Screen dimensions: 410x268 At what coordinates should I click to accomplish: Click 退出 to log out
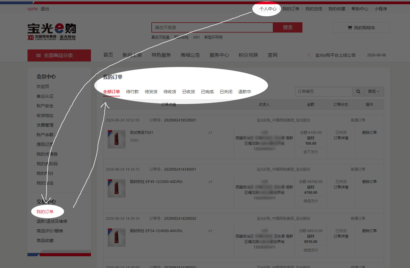point(45,9)
